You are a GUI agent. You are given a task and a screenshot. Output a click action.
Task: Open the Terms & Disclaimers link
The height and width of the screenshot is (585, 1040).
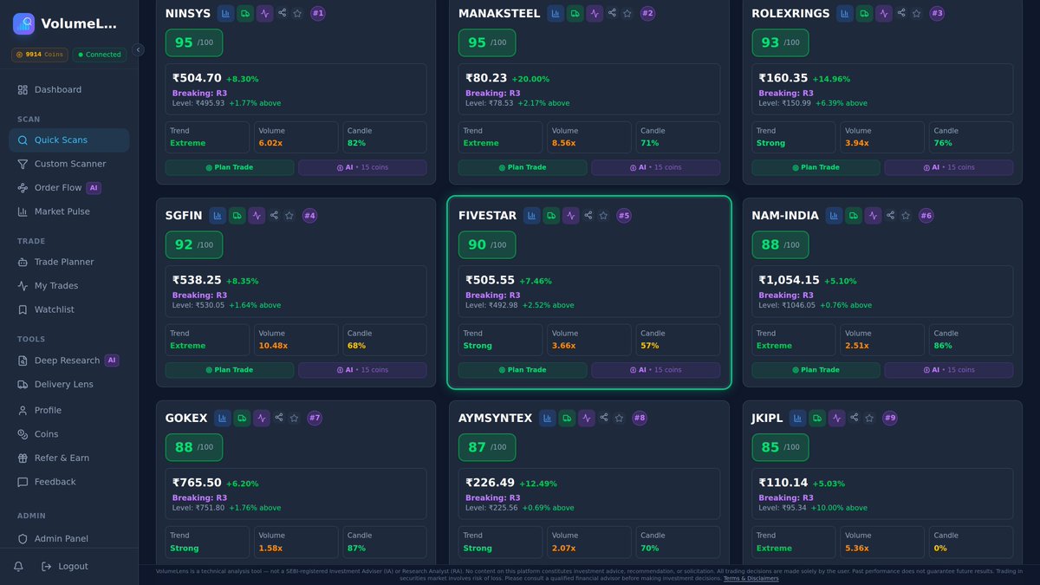click(x=751, y=578)
